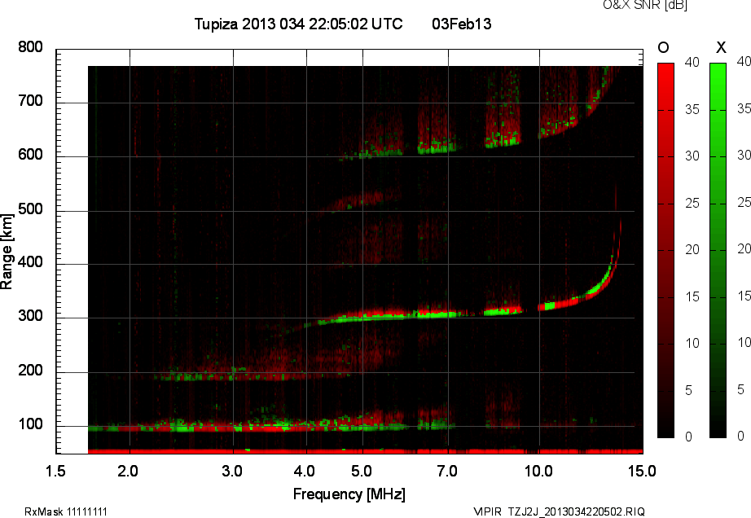Click the 800 range tick label
The image size is (751, 518).
pos(30,47)
